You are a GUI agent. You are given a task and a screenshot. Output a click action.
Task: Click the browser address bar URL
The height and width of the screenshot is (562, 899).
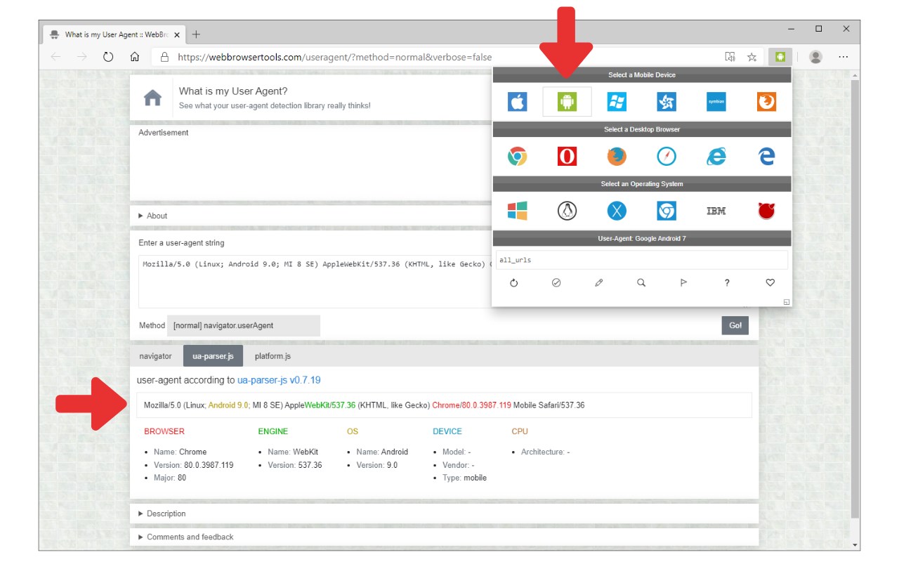(334, 57)
